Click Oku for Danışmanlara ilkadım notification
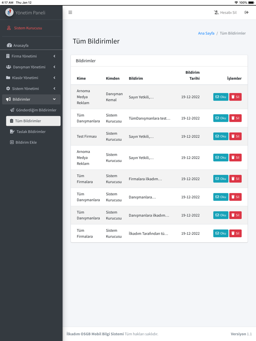Viewport: 256px width, 341px height. click(x=221, y=215)
